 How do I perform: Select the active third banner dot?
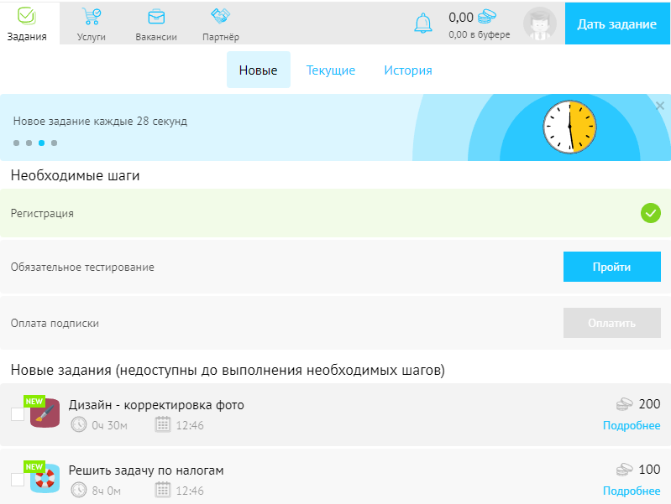41,143
